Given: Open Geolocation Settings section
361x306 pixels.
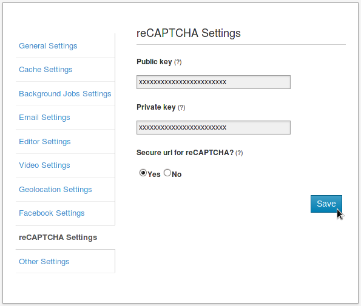Looking at the screenshot, I should 55,190.
